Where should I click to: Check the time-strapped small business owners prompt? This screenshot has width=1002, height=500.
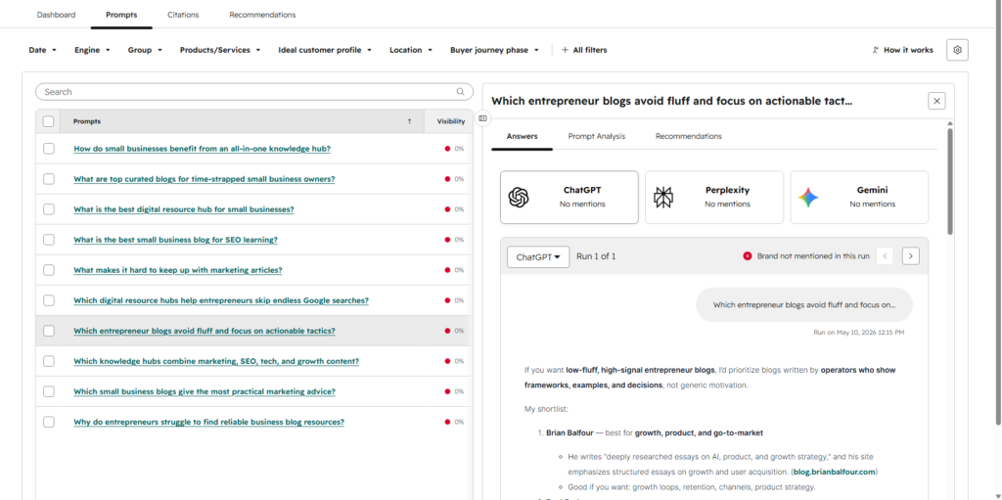coord(49,179)
